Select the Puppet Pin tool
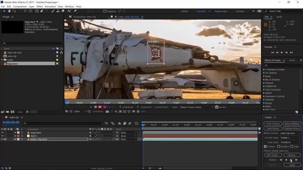The width and height of the screenshot is (303, 170). tap(75, 11)
